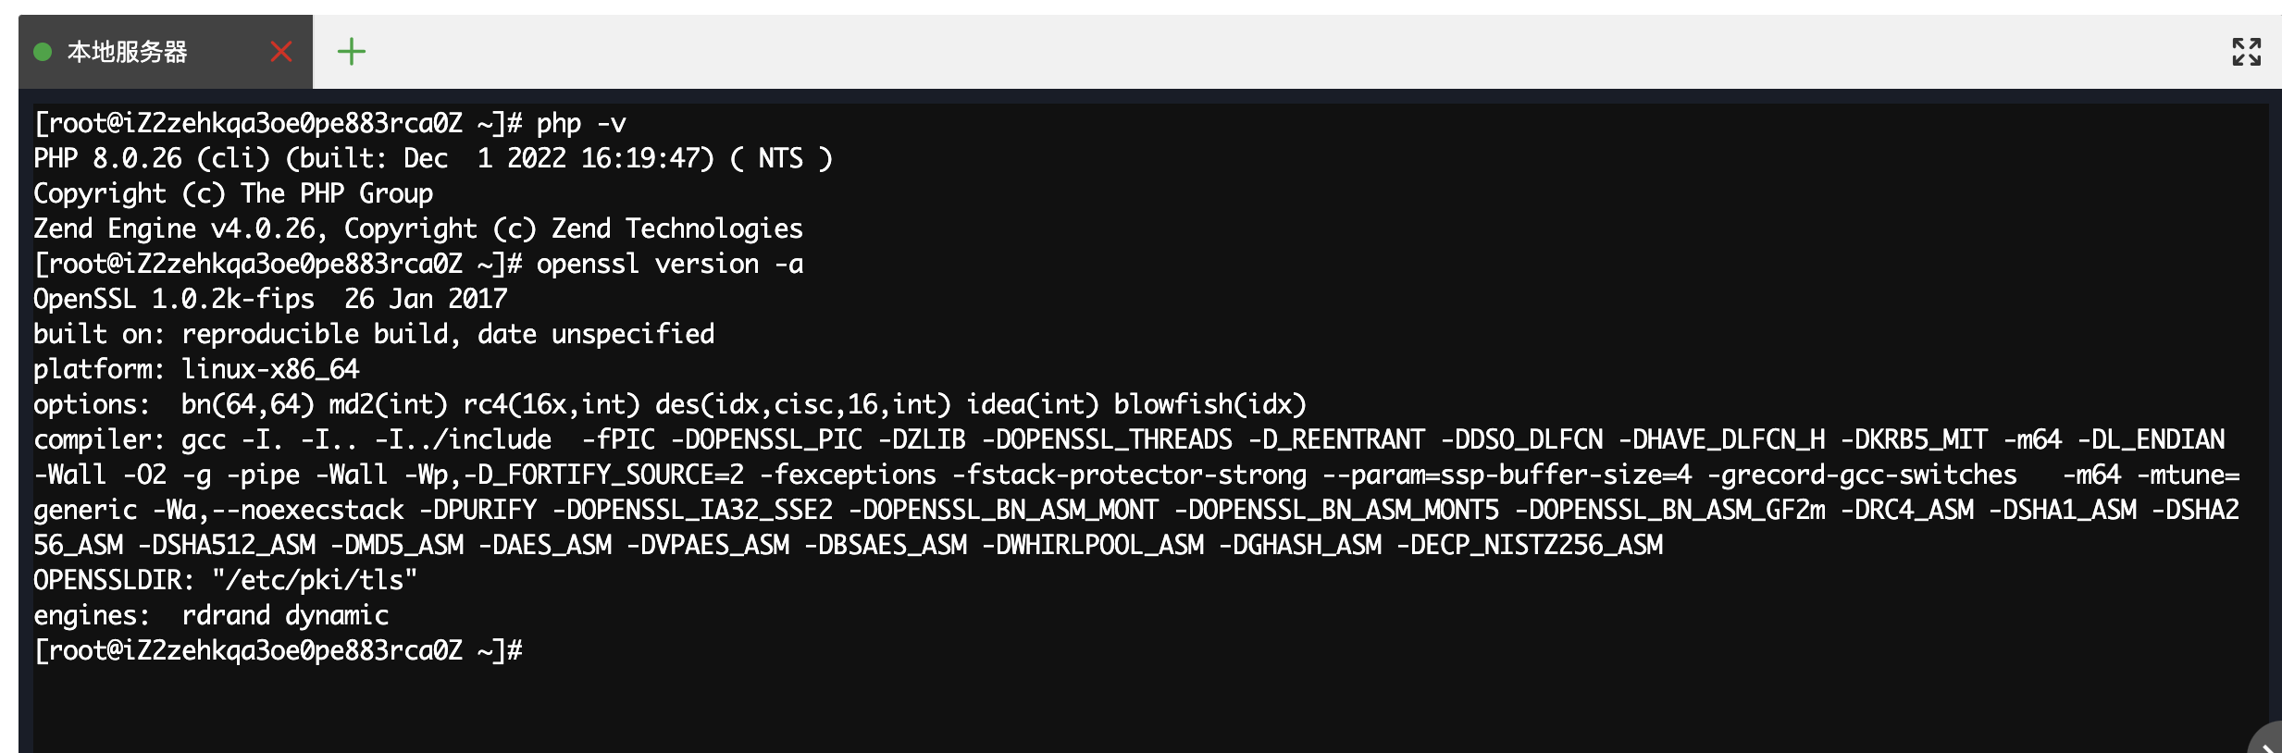Click the 'compiler: gcc' output line
Image resolution: width=2282 pixels, height=753 pixels.
tap(1129, 439)
